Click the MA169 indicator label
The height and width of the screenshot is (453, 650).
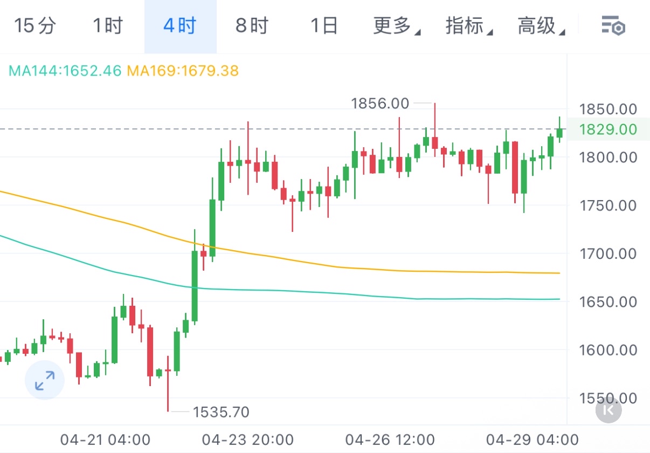click(183, 71)
